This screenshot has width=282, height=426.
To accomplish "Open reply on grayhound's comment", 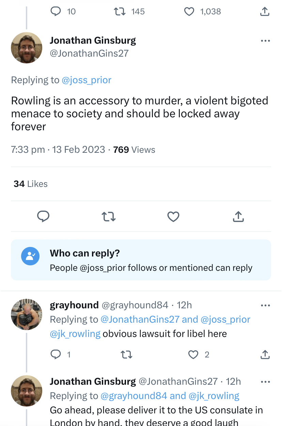I will tap(56, 355).
